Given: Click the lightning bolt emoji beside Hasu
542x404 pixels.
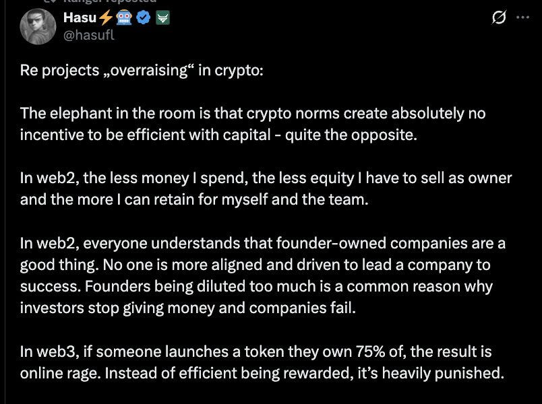Looking at the screenshot, I should coord(107,18).
